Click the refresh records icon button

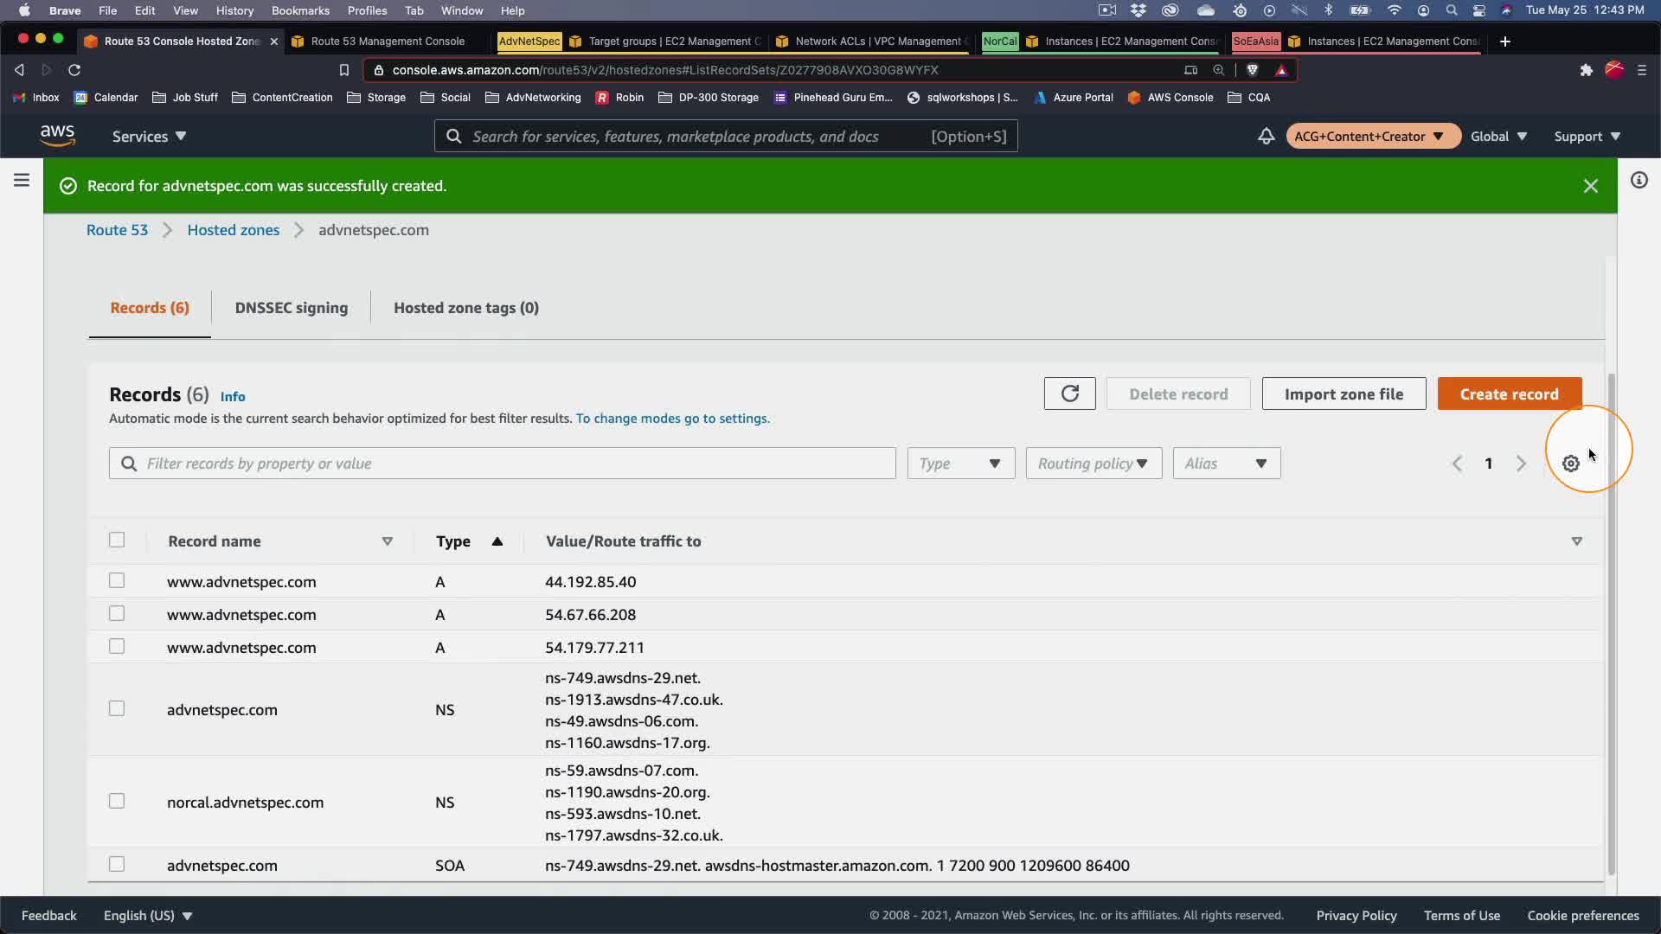(x=1069, y=394)
